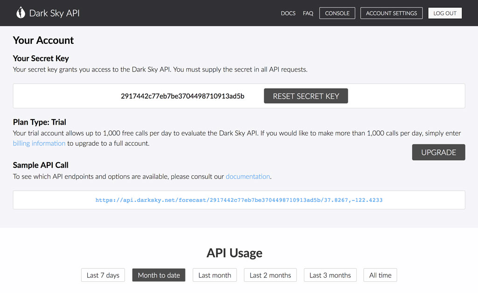Viewport: 478px width, 293px height.
Task: Select the secret key text
Action: (x=182, y=96)
